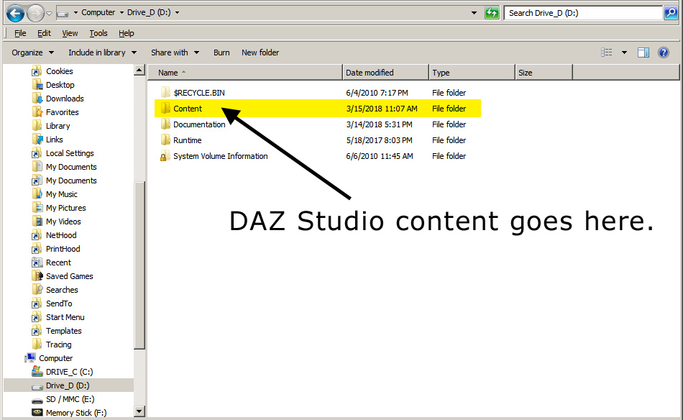Click the Computer breadcrumb in address bar
The width and height of the screenshot is (683, 420).
point(98,13)
